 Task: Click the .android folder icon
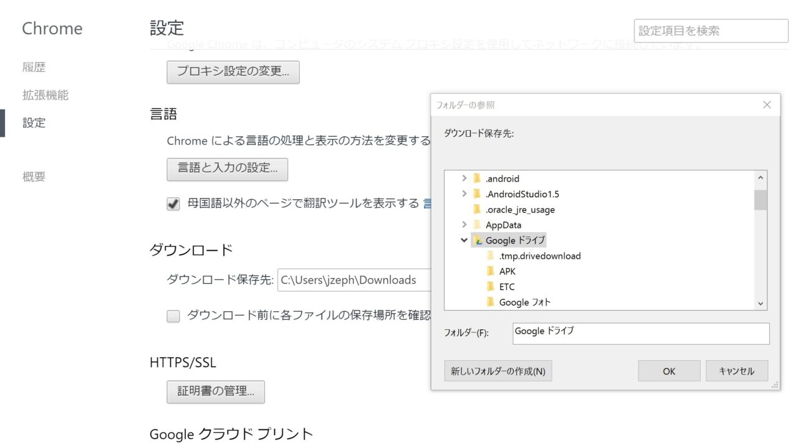point(478,179)
